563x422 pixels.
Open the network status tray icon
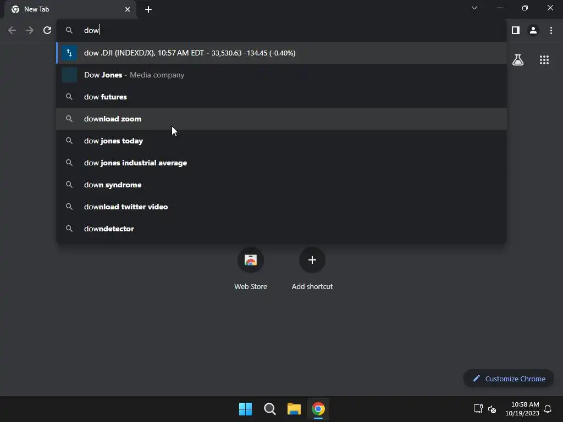pos(478,409)
